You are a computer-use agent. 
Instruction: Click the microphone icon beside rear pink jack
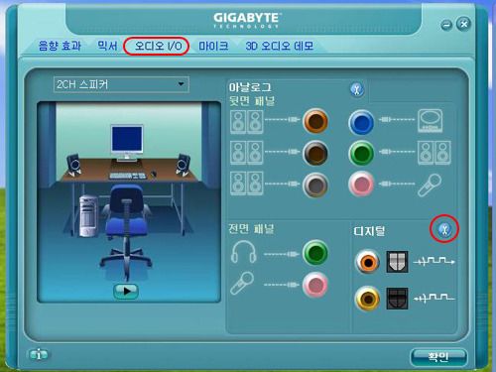point(430,185)
